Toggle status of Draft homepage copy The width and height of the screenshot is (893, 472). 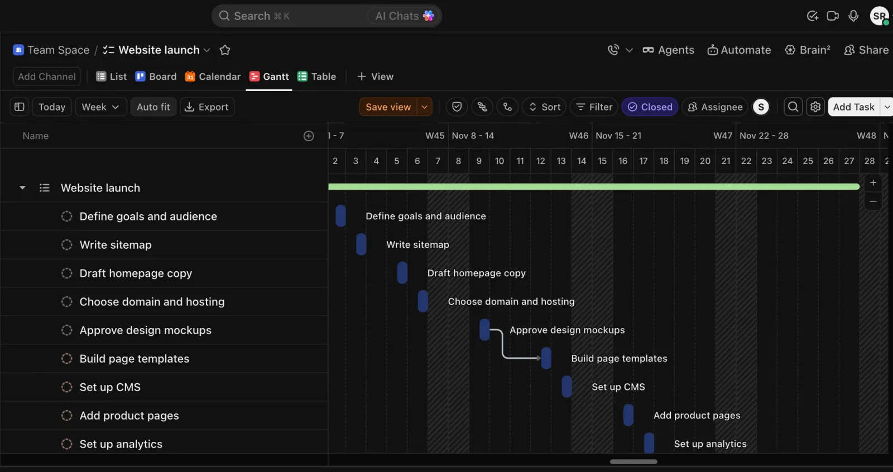click(67, 273)
